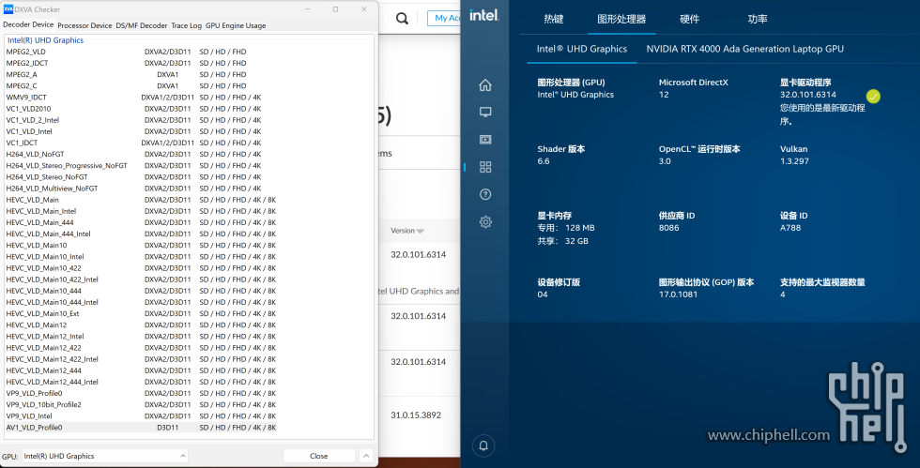Screen dimensions: 920x468
Task: Open Home icon in Intel sidebar
Action: [485, 85]
